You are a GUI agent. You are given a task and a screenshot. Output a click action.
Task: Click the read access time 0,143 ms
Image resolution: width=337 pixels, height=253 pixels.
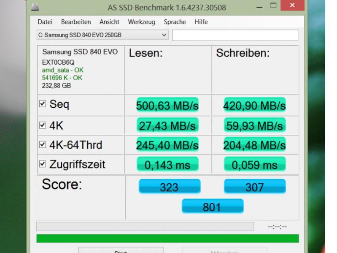tap(167, 164)
